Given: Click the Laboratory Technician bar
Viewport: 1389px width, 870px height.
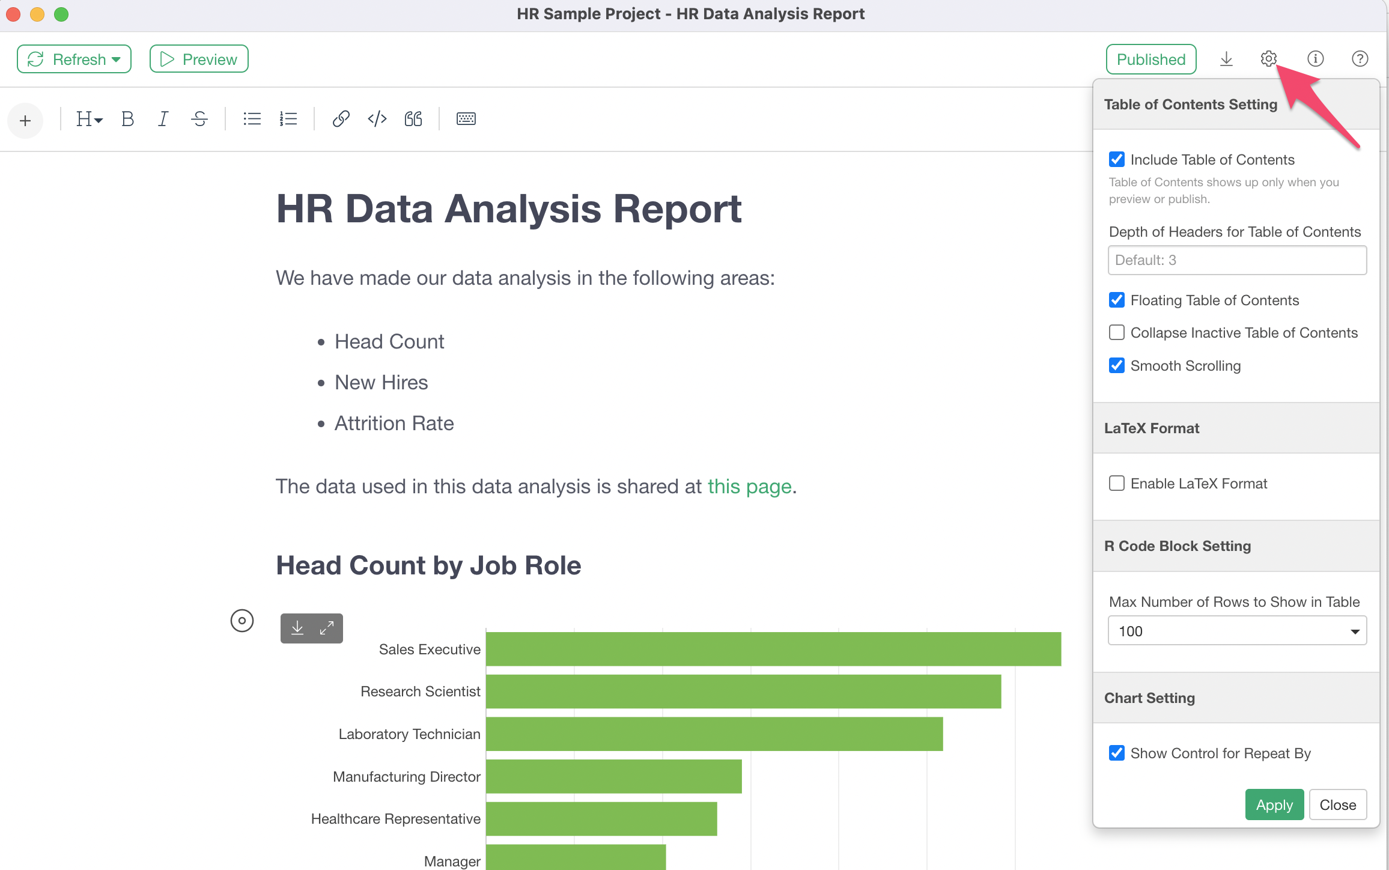Looking at the screenshot, I should click(714, 734).
